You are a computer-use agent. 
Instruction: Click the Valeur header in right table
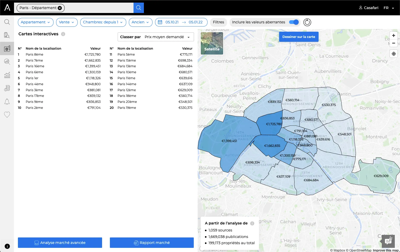point(187,49)
